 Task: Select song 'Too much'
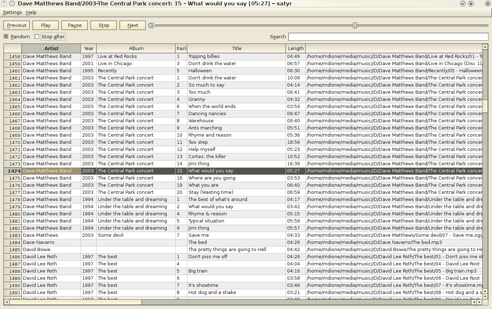click(x=199, y=92)
